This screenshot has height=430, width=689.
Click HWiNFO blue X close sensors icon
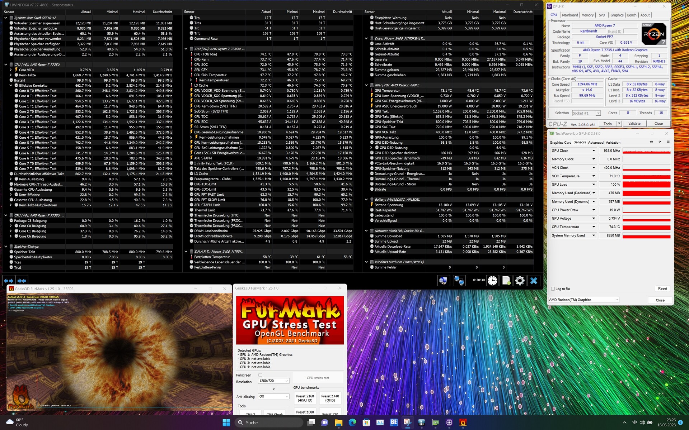click(x=534, y=281)
